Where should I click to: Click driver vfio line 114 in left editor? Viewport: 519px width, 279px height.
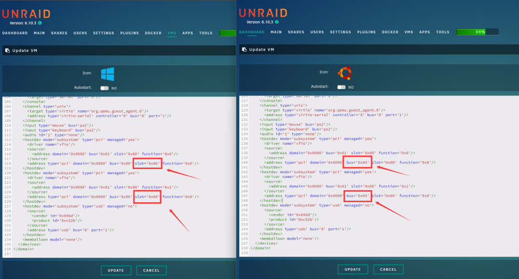pyautogui.click(x=51, y=145)
